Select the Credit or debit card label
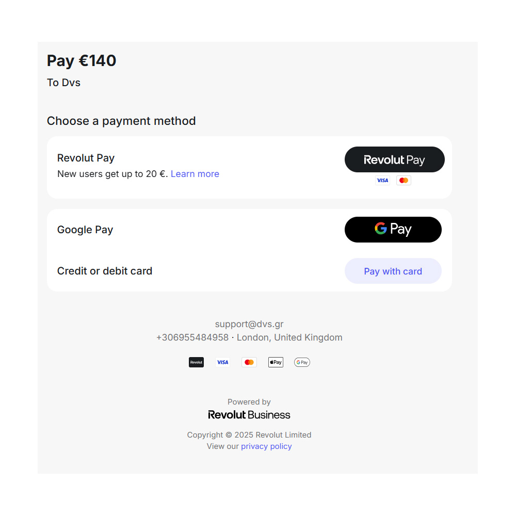The height and width of the screenshot is (516, 516). [x=105, y=271]
